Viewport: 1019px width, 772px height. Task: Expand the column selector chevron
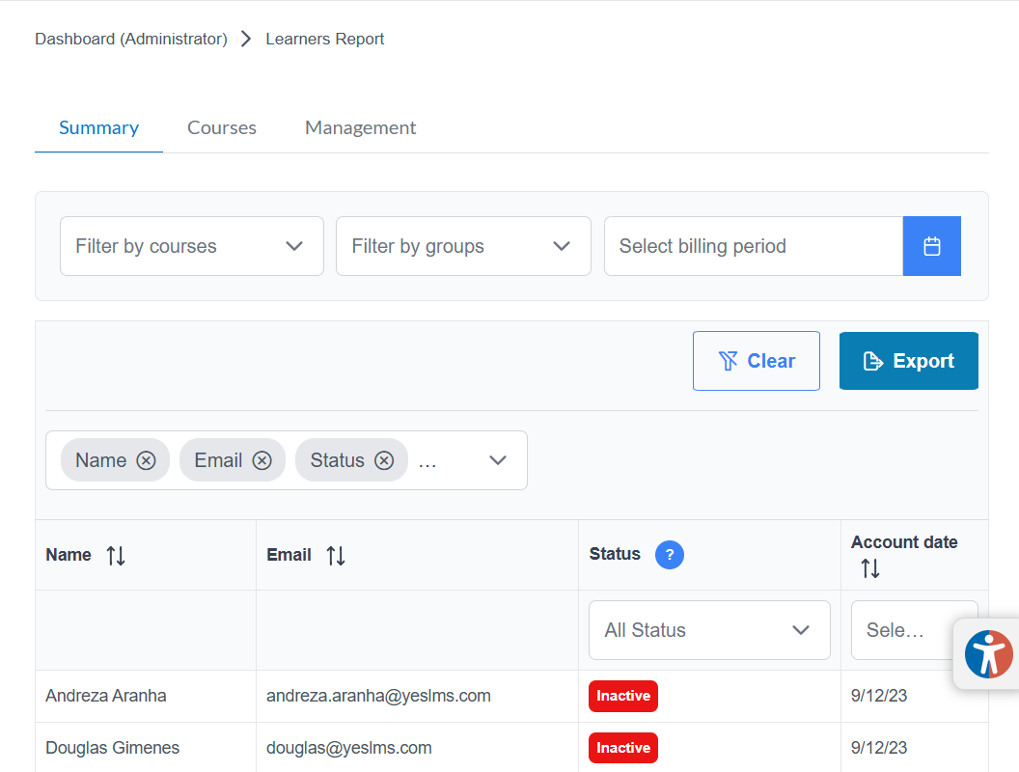[x=498, y=460]
